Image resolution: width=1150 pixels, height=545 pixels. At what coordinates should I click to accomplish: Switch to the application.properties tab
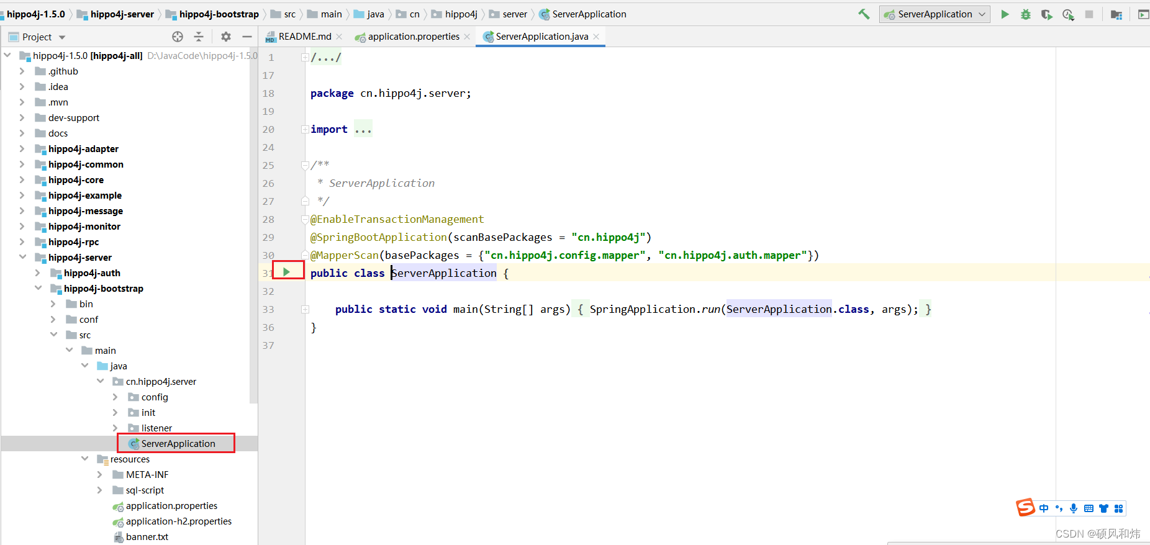414,37
